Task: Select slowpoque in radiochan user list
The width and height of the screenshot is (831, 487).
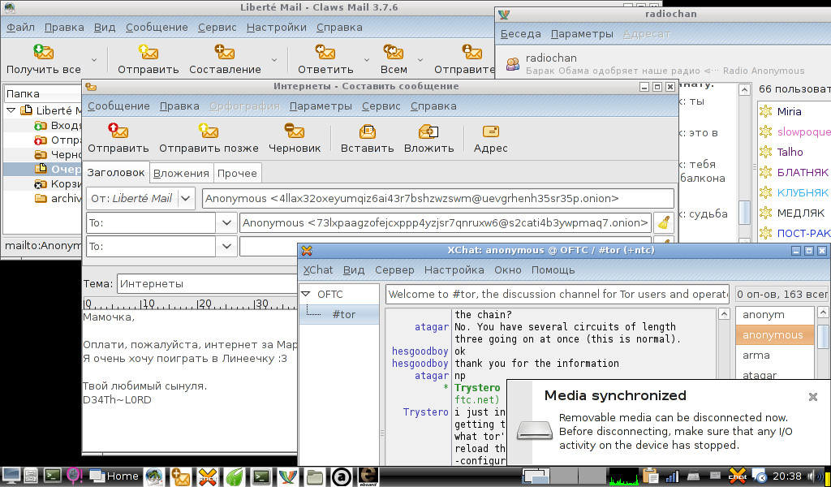Action: (803, 132)
